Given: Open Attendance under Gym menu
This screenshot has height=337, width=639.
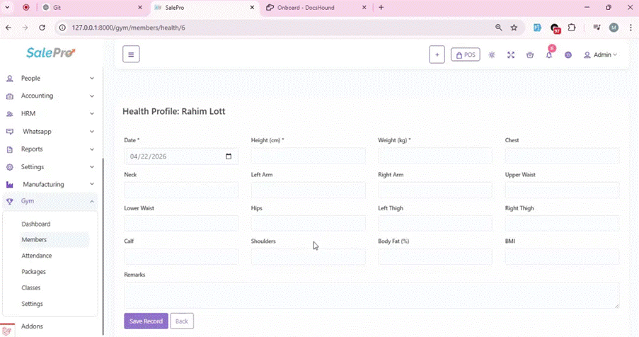Looking at the screenshot, I should 37,256.
